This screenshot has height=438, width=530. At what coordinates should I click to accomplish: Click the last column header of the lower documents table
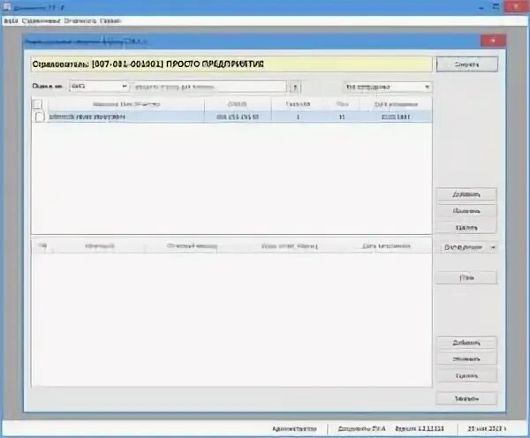click(386, 246)
